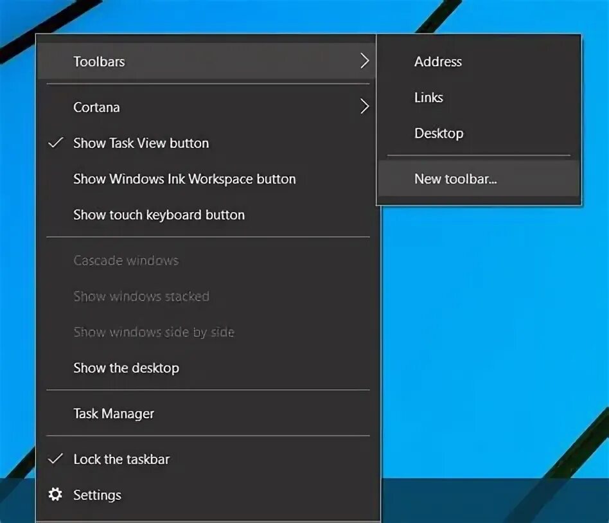Expand the Toolbars chevron arrow
This screenshot has width=609, height=523.
pyautogui.click(x=364, y=61)
